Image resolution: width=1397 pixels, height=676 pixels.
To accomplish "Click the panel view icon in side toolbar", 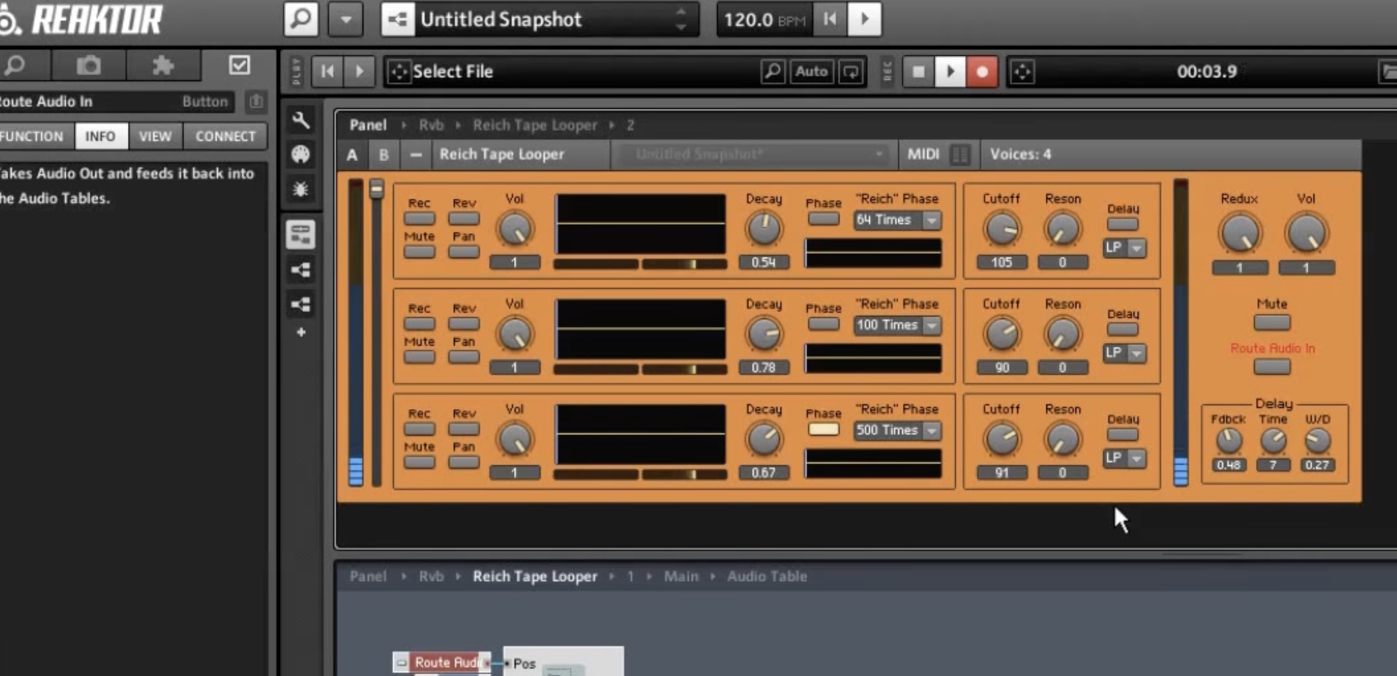I will coord(301,234).
